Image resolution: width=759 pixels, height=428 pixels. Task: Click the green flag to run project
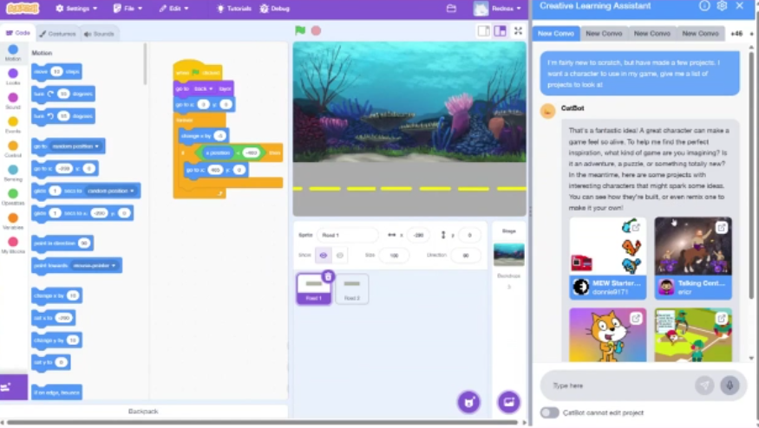(300, 30)
